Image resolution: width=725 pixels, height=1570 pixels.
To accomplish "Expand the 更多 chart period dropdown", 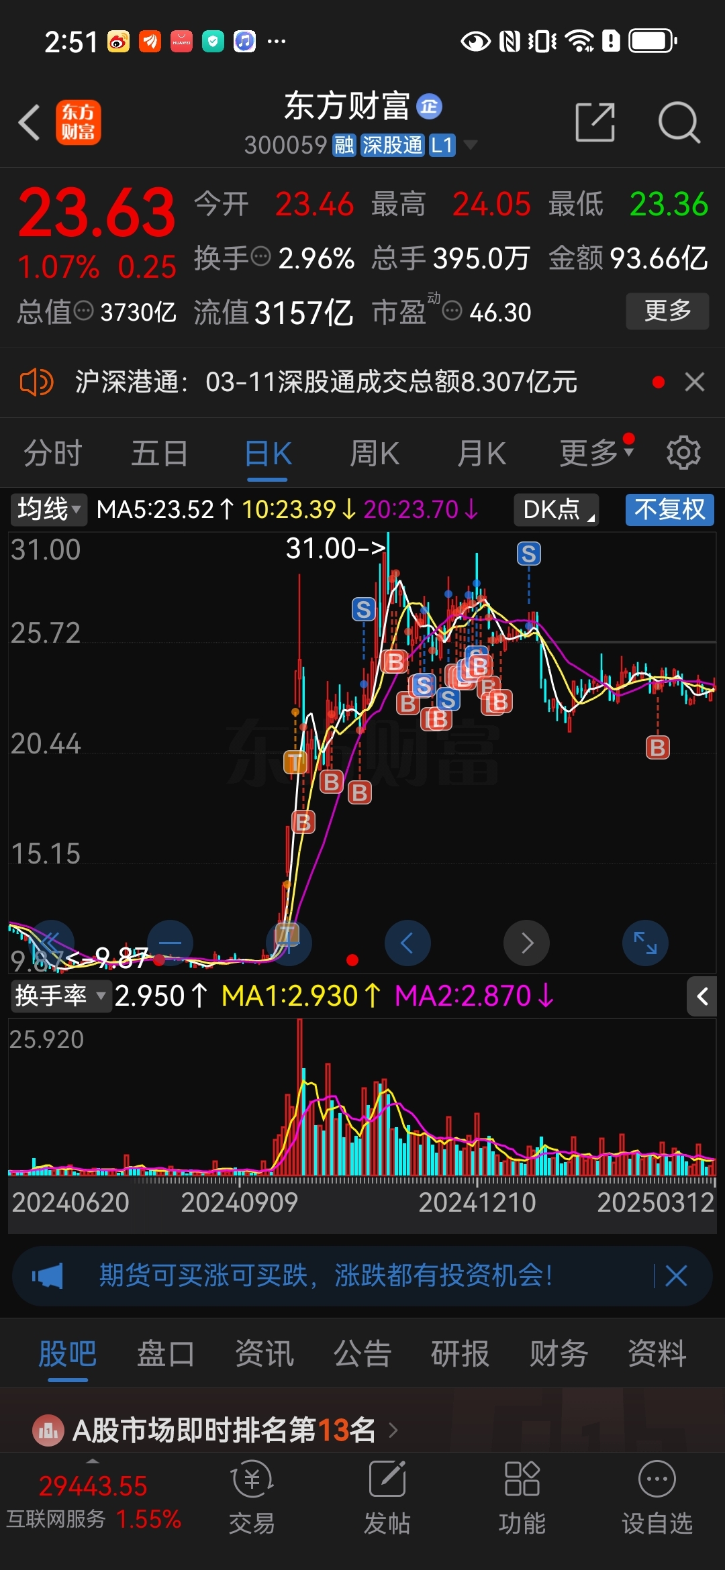I will (596, 454).
